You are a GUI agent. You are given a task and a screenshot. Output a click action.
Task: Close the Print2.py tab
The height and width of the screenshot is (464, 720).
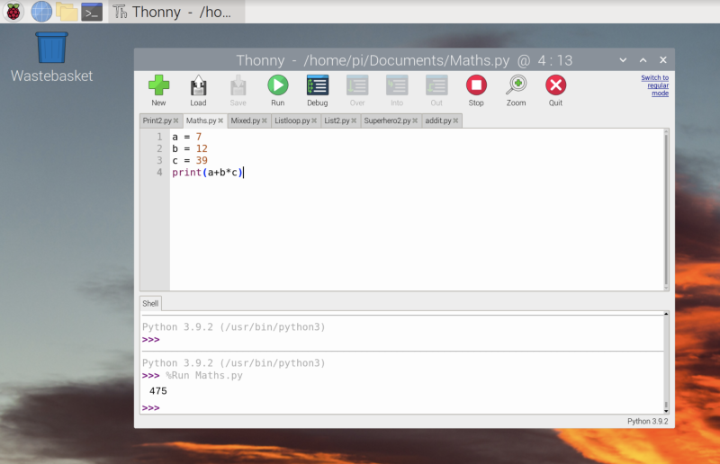tap(175, 120)
